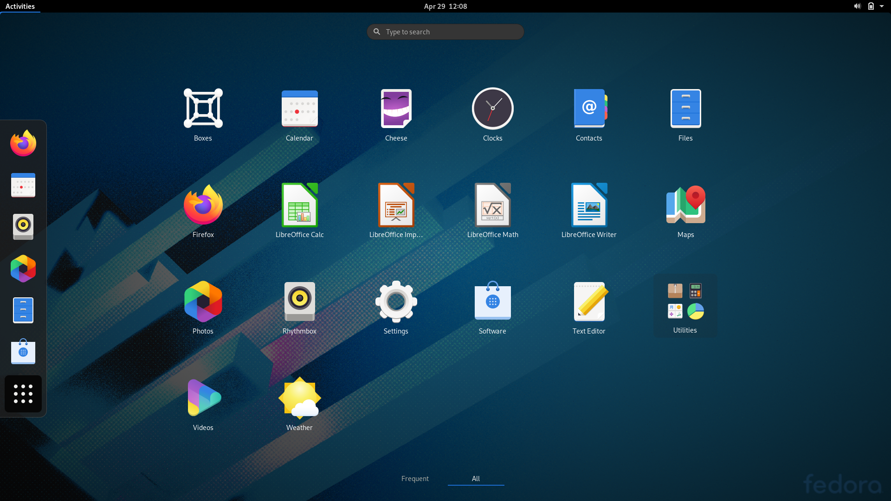The height and width of the screenshot is (501, 891).
Task: Open the Boxes application
Action: point(203,115)
